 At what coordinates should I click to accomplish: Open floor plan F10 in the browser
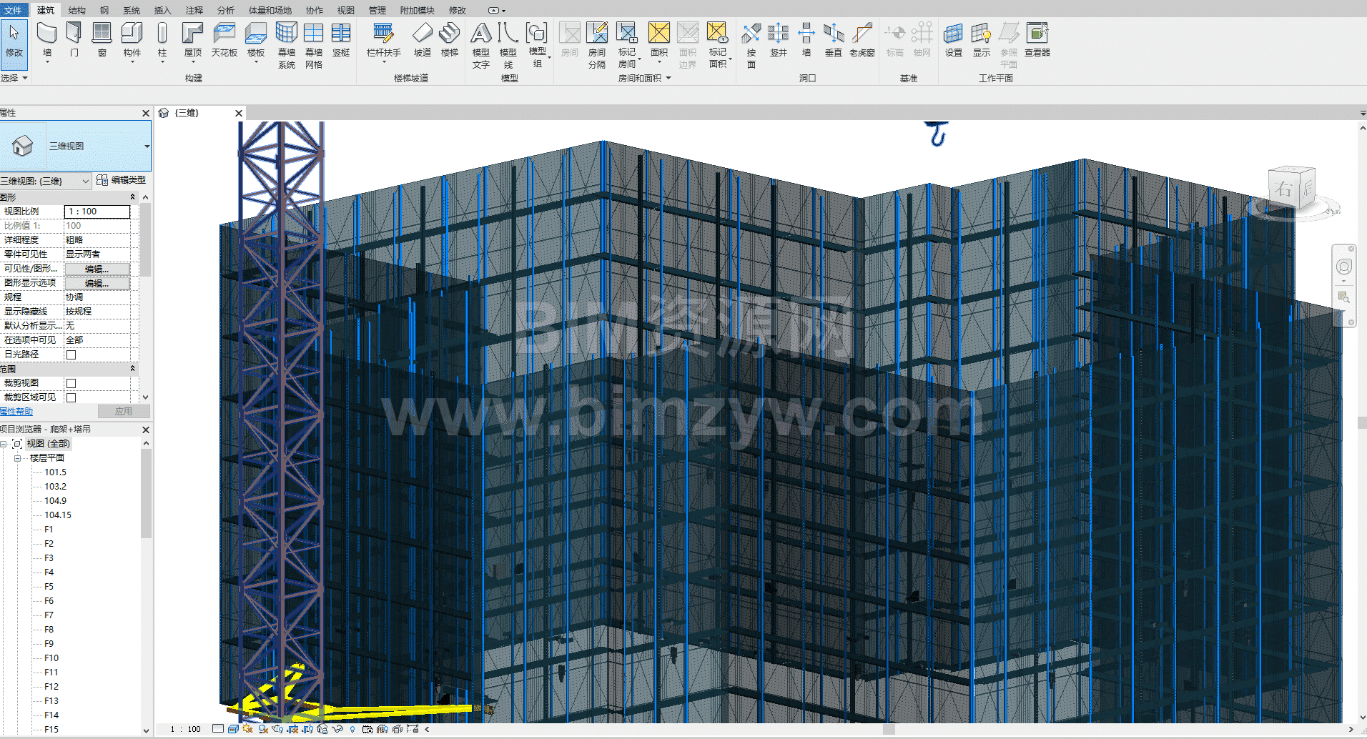(51, 658)
